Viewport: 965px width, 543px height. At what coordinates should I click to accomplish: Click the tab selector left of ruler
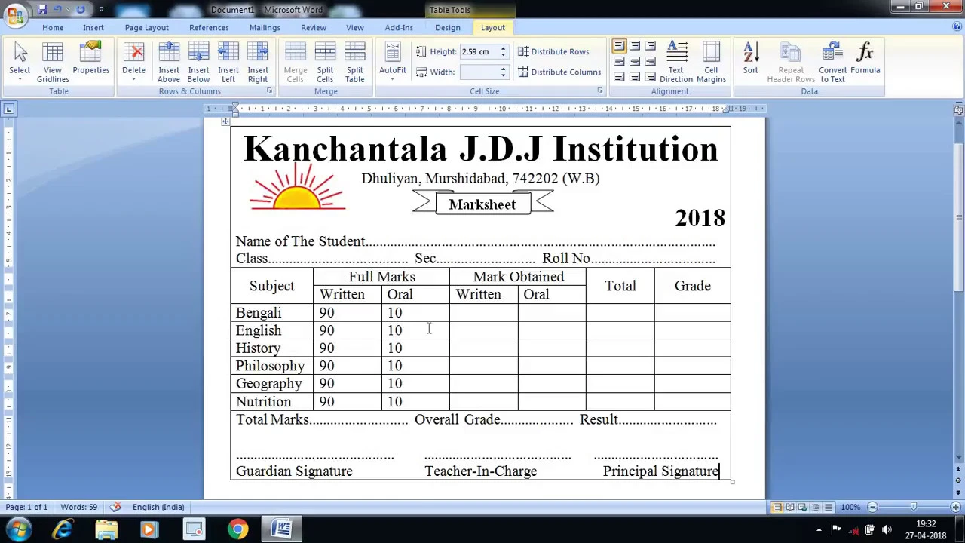9,109
